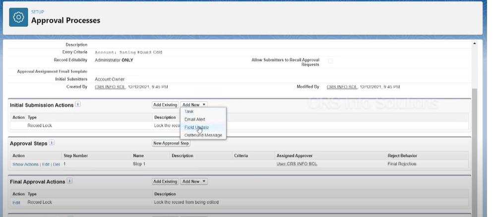
Task: Expand Add New dropdown in Final Approval Actions
Action: click(x=194, y=181)
